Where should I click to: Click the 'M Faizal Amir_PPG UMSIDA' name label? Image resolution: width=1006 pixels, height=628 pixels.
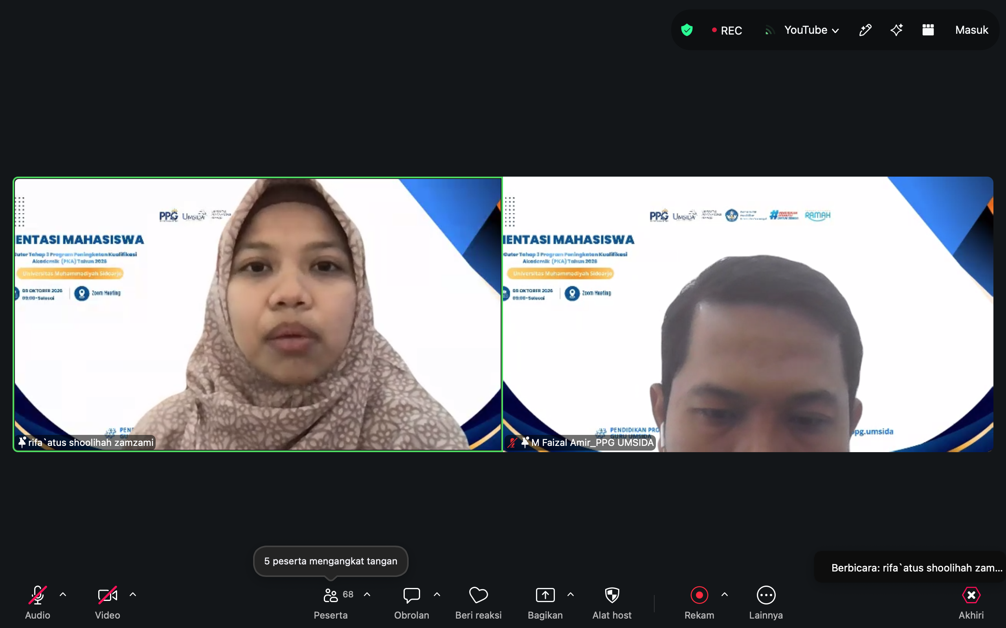592,442
